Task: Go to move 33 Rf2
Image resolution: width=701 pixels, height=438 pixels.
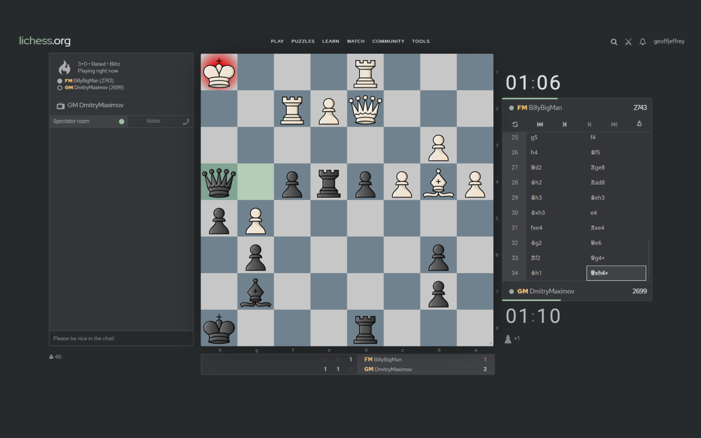Action: pos(556,258)
